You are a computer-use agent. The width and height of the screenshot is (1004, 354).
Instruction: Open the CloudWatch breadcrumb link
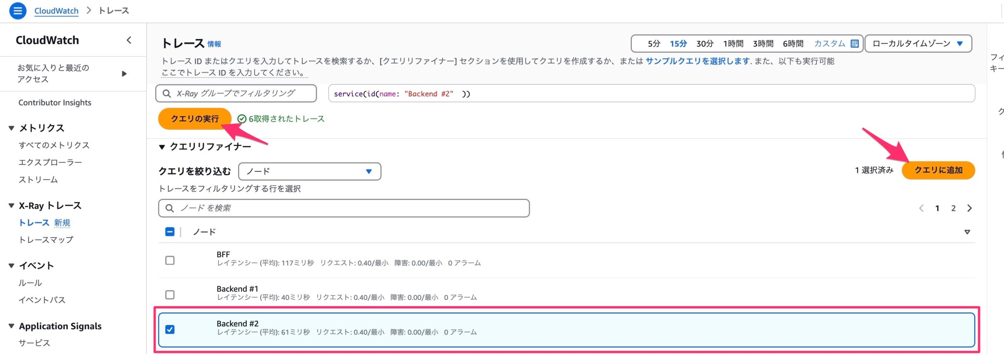[x=56, y=11]
